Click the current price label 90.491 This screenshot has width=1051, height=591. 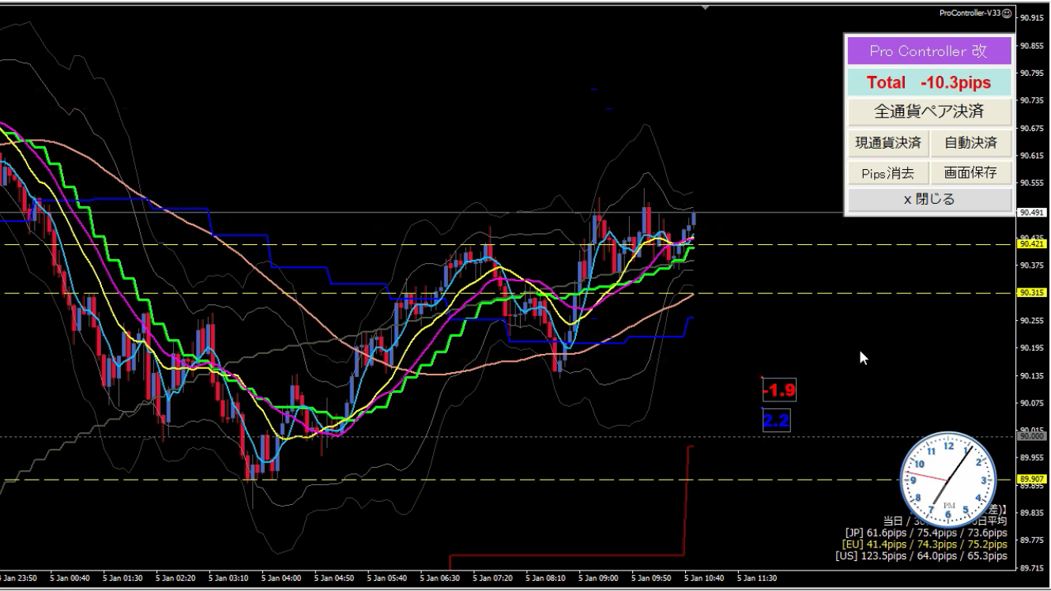[x=1031, y=213]
